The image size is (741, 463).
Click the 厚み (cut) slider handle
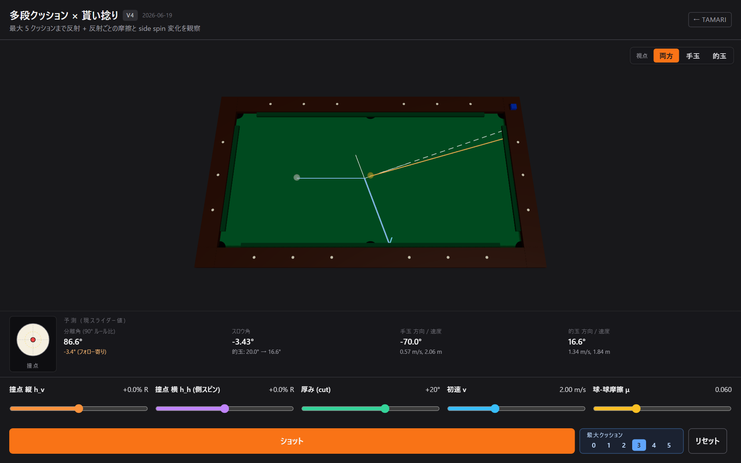click(385, 409)
